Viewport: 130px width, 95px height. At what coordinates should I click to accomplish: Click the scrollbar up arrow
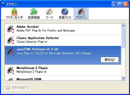pos(123,26)
